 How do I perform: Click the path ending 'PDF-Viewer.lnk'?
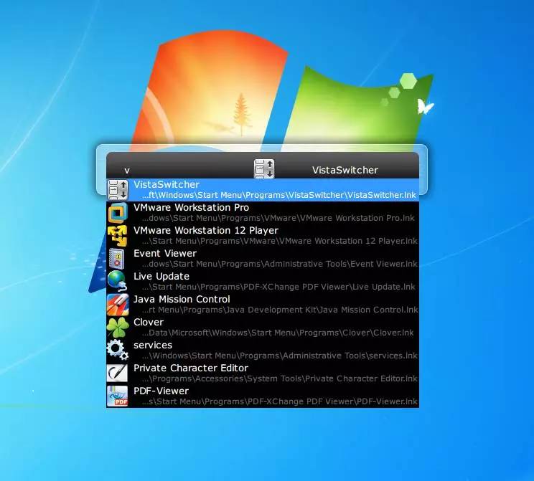280,401
